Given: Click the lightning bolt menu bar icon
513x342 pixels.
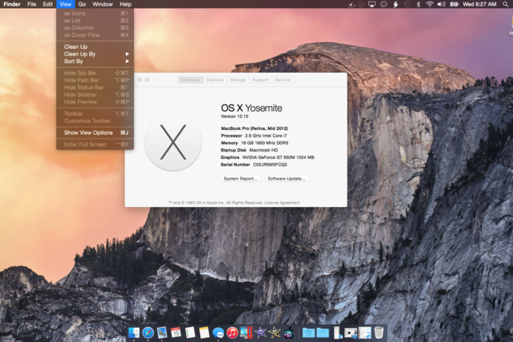Looking at the screenshot, I should tap(396, 4).
